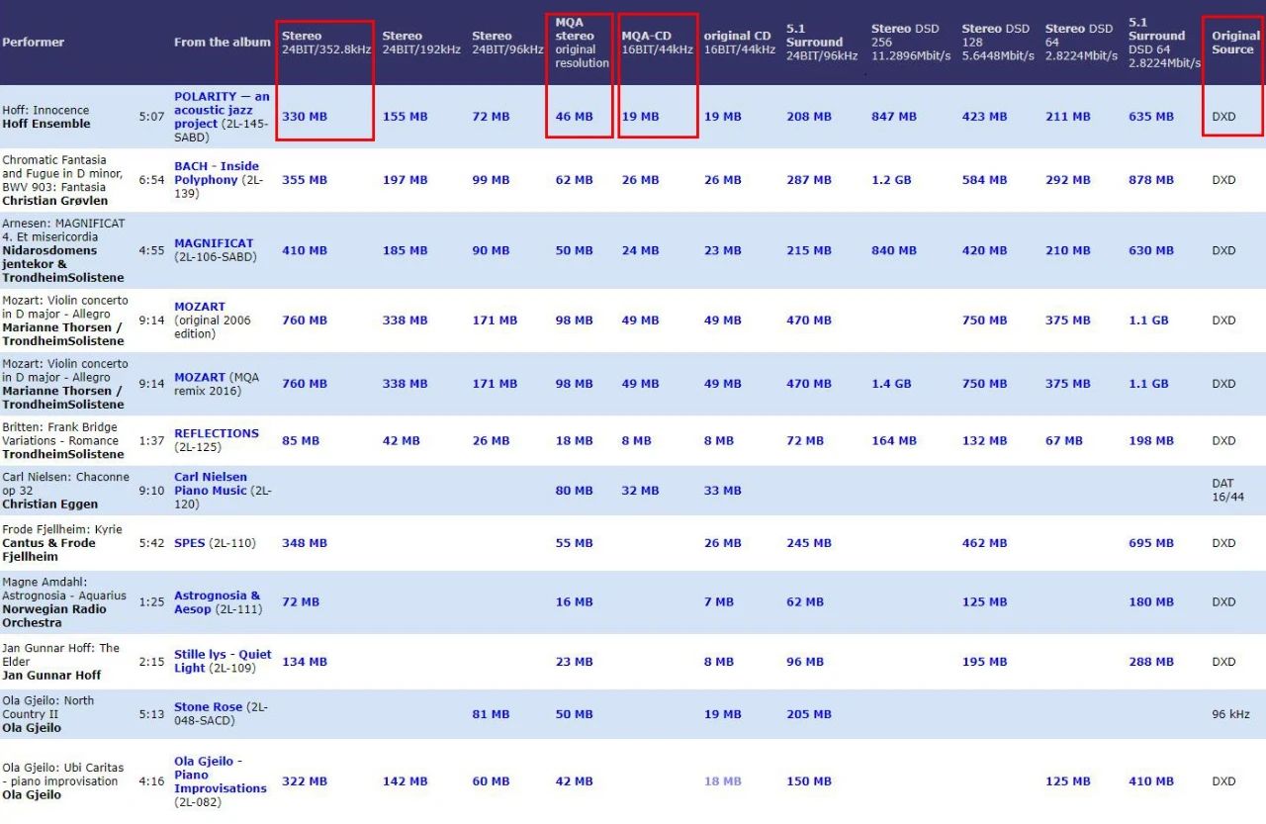Click the Original Source column header
This screenshot has height=824, width=1266.
1234,43
